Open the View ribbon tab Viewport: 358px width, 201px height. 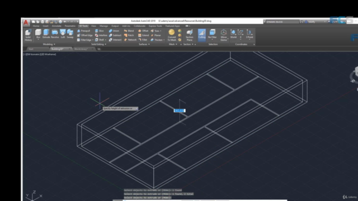[93, 26]
